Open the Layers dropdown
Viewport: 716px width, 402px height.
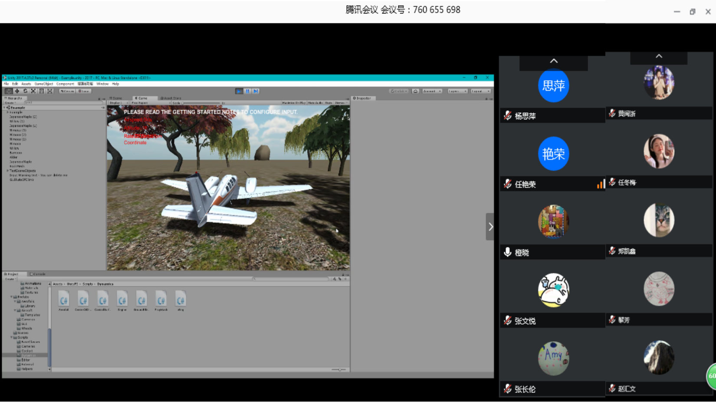(x=457, y=91)
